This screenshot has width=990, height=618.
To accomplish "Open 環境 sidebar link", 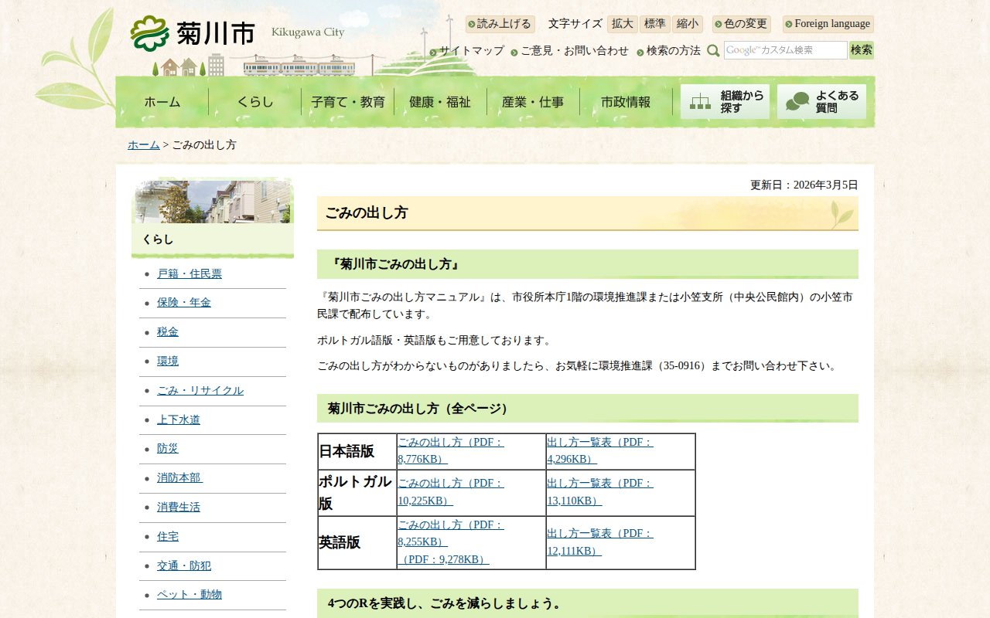I will (x=168, y=362).
